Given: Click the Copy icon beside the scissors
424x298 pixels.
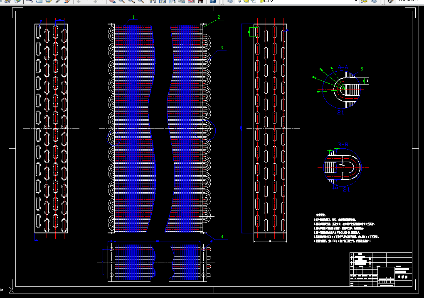Looking at the screenshot, I should [x=39, y=1].
